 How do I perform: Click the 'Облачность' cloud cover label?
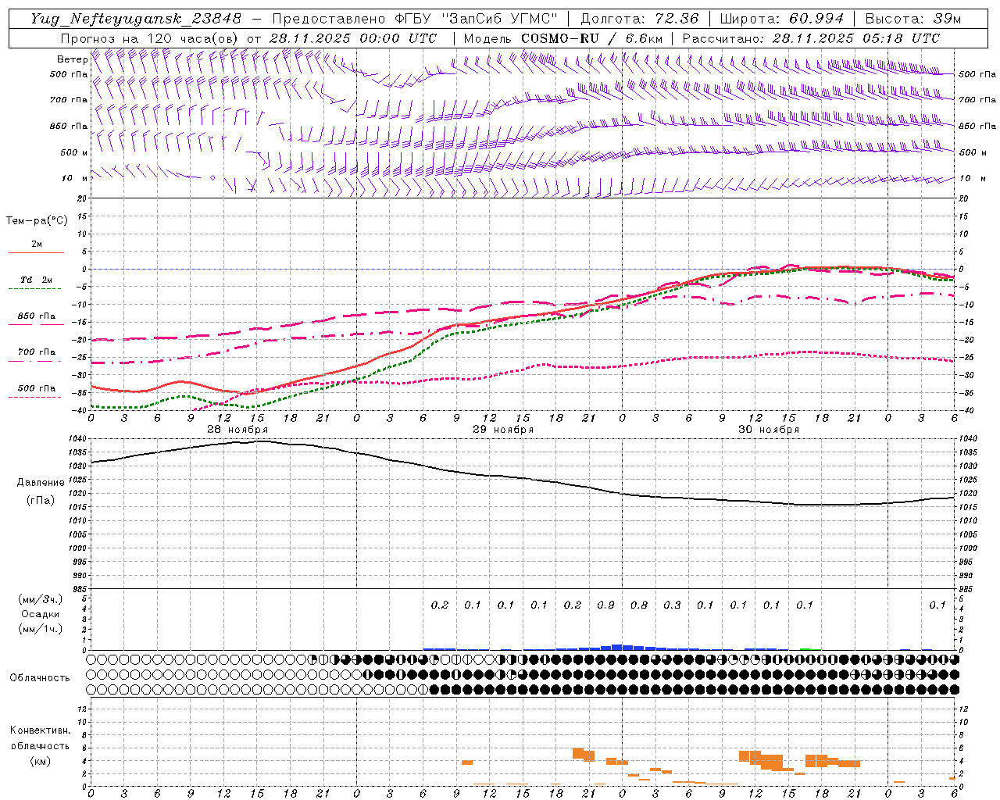tap(41, 678)
